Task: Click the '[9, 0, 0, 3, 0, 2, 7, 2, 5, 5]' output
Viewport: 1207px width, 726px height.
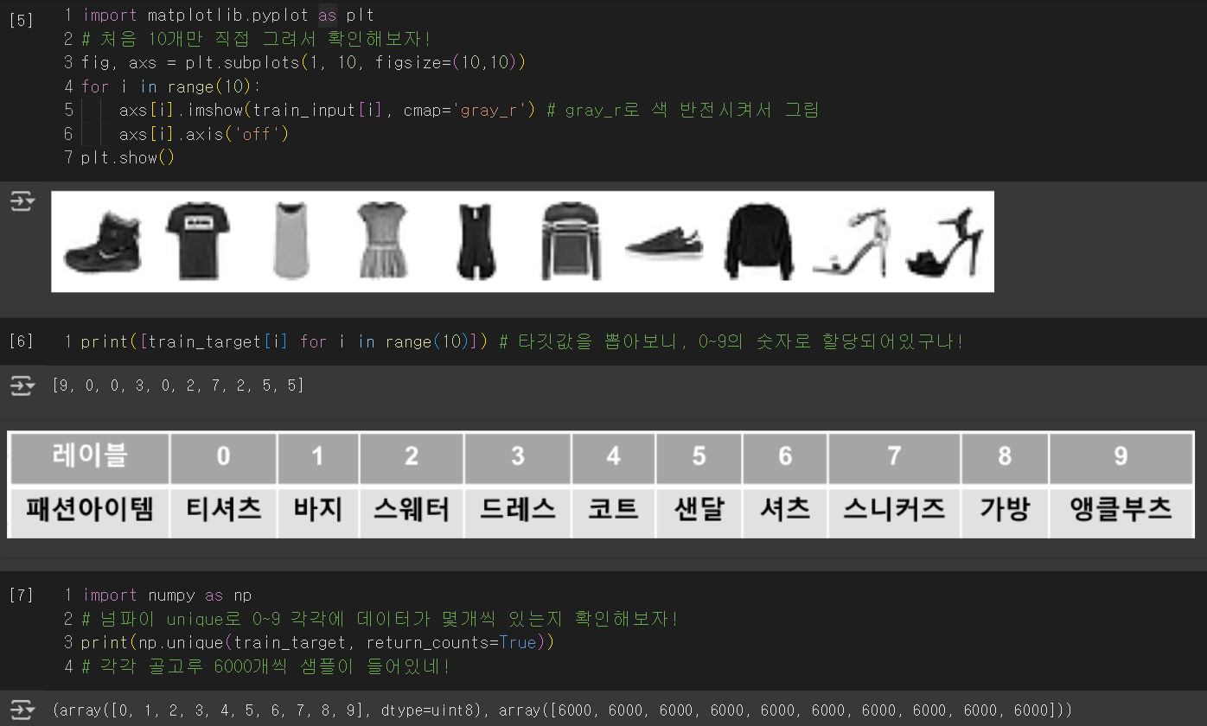Action: [x=178, y=385]
